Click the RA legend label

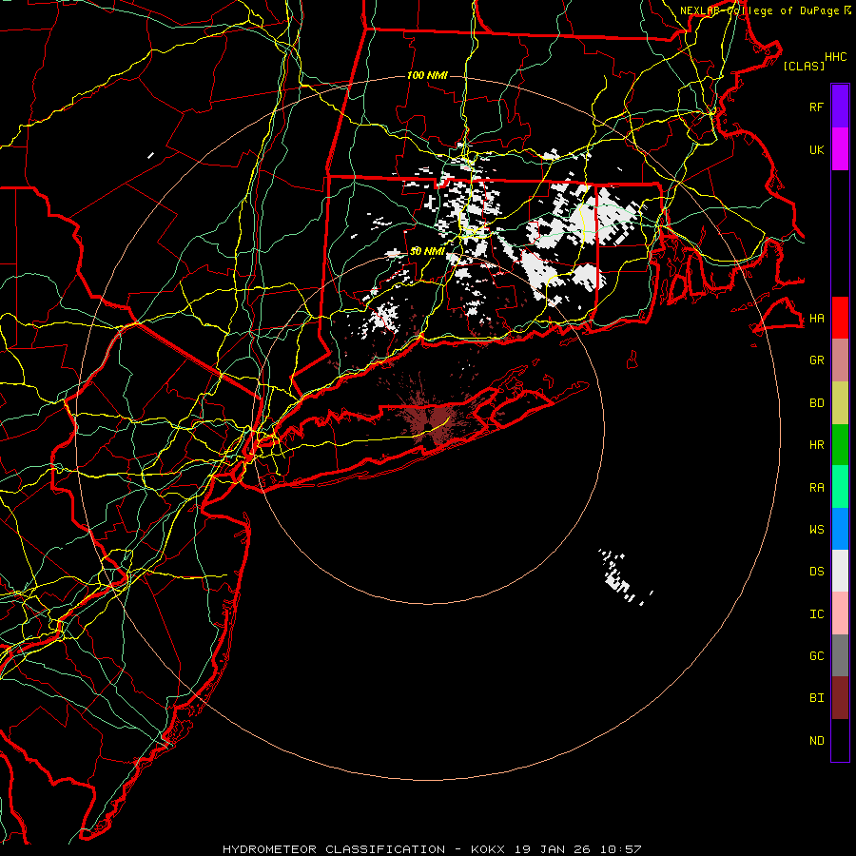tap(817, 488)
